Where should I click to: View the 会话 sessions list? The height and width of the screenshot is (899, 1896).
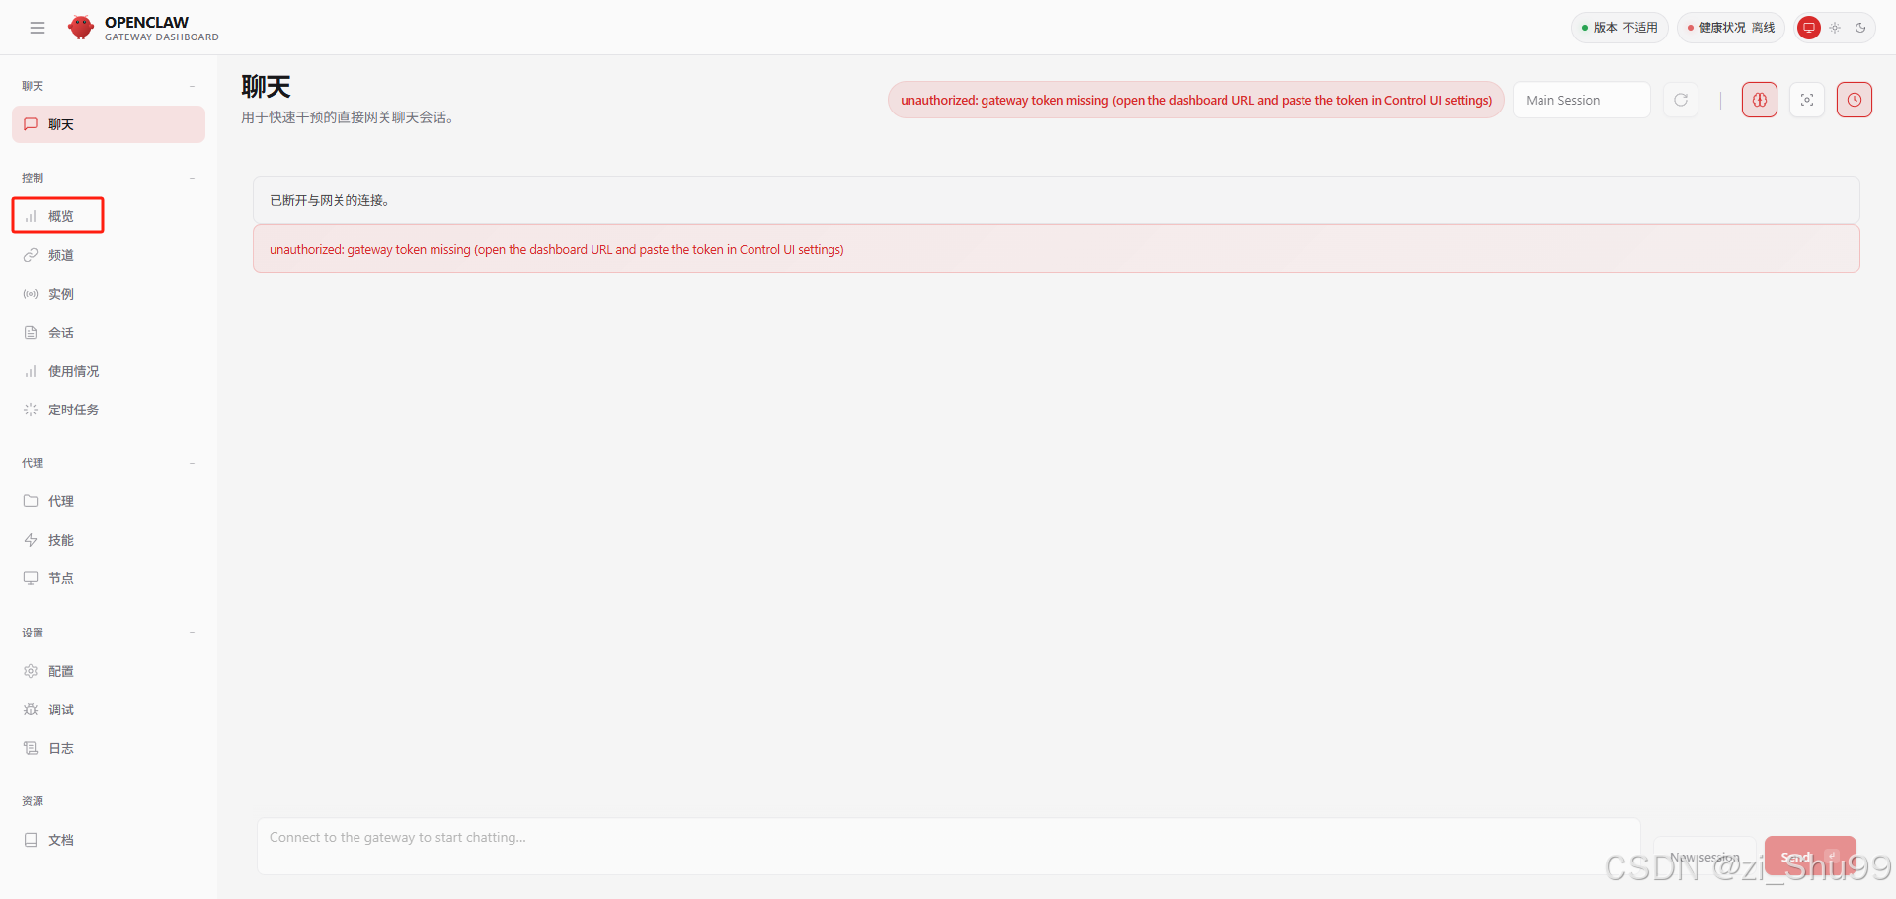[61, 333]
